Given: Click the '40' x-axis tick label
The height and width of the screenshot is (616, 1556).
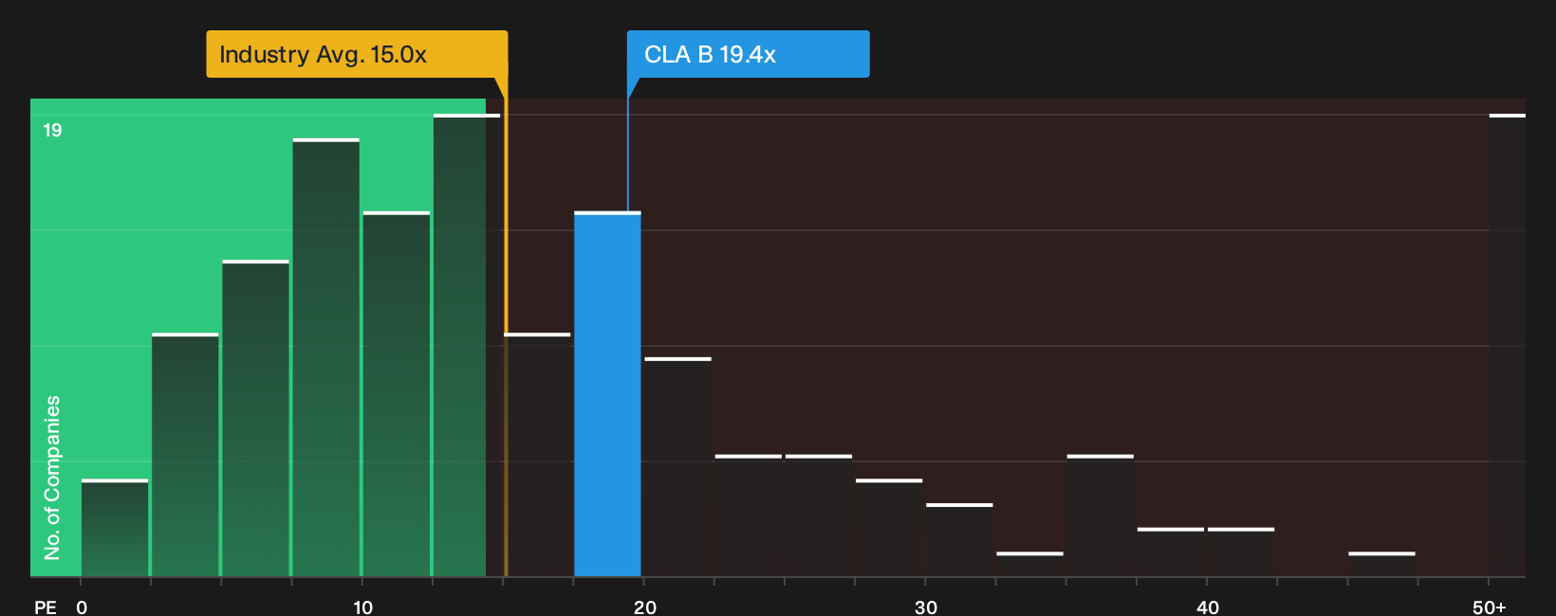Looking at the screenshot, I should pyautogui.click(x=1207, y=607).
